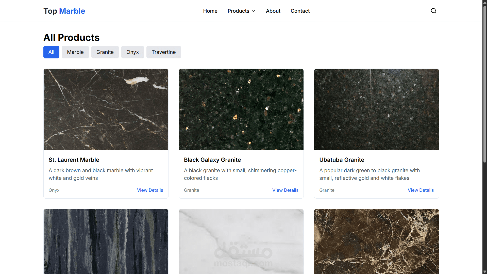Screen dimensions: 487x274
Task: View Details for Ubatuba Granite
Action: [421, 190]
